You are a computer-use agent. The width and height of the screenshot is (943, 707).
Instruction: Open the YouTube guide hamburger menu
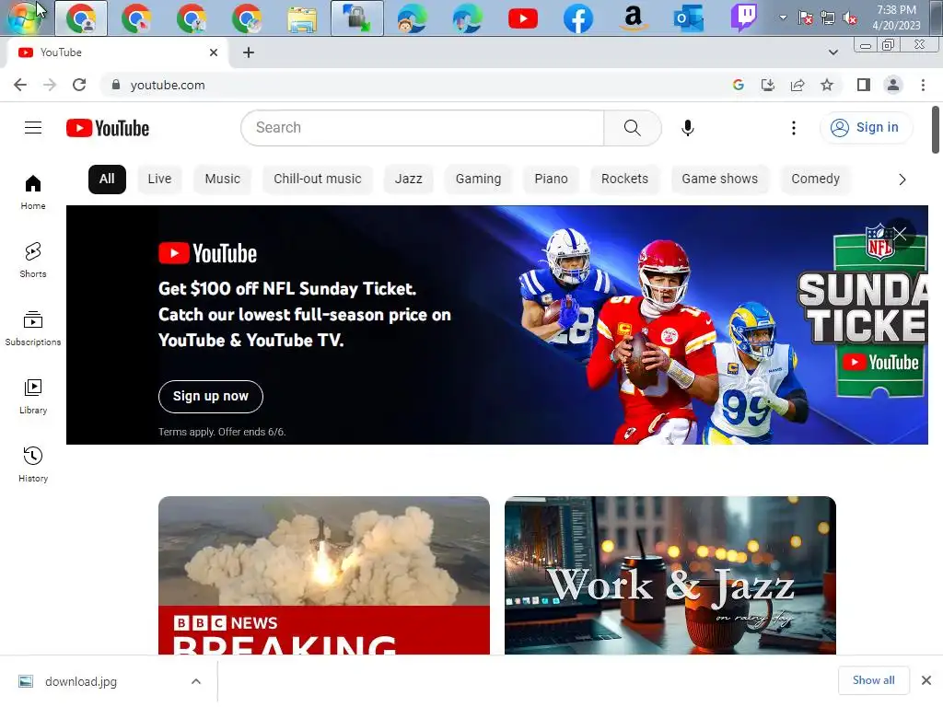point(33,128)
